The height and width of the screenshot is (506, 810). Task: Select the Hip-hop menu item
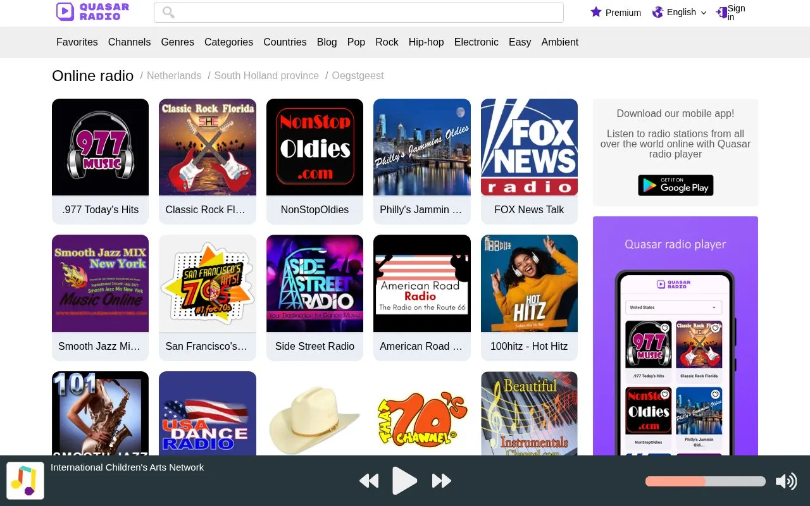426,42
